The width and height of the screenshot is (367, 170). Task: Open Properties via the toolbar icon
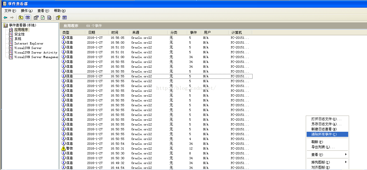36,18
